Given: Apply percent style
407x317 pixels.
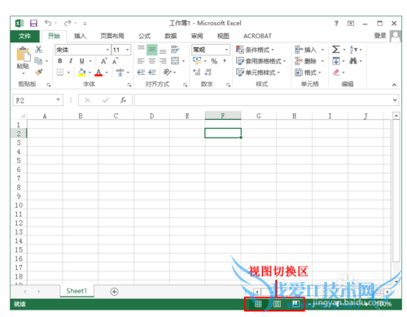Looking at the screenshot, I should coord(214,61).
